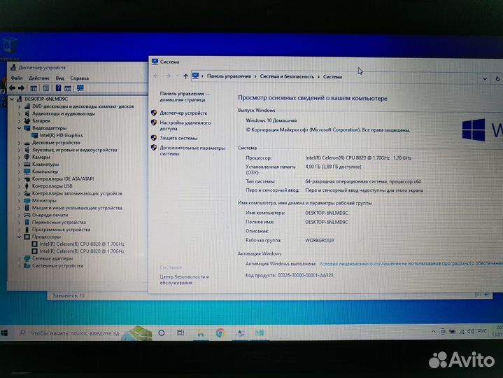This screenshot has height=378, width=503.
Task: Open Google Chrome from the taskbar
Action: tap(220, 332)
